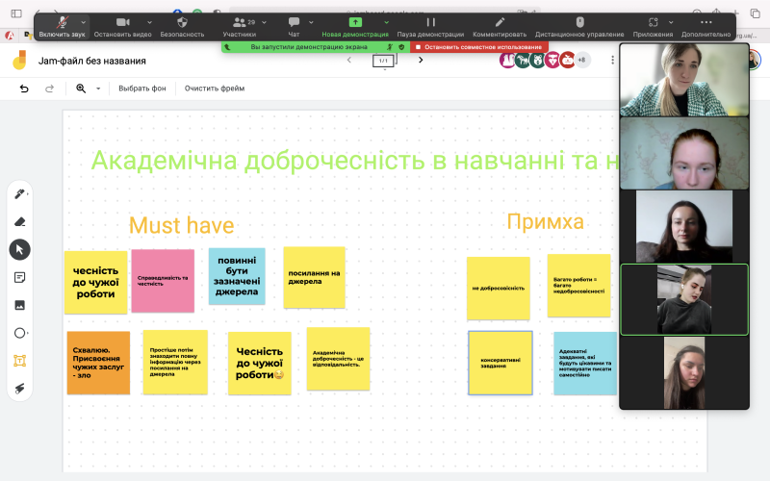Open Чат panel

click(294, 27)
